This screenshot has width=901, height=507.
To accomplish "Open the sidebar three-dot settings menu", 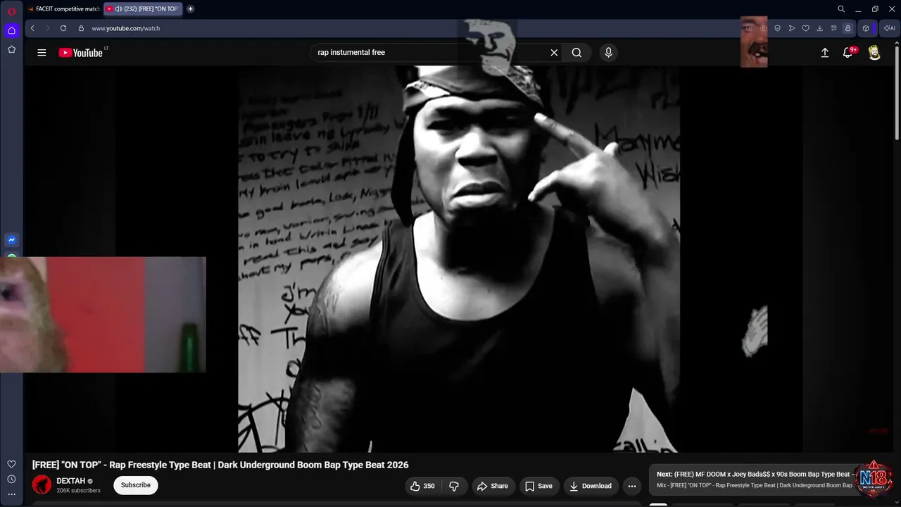I will pyautogui.click(x=11, y=494).
